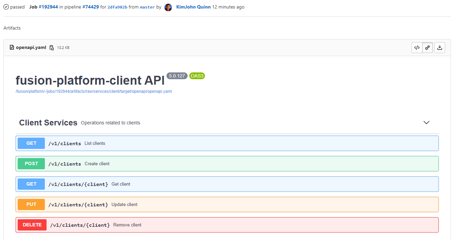Click the passed status check icon

tap(5, 7)
